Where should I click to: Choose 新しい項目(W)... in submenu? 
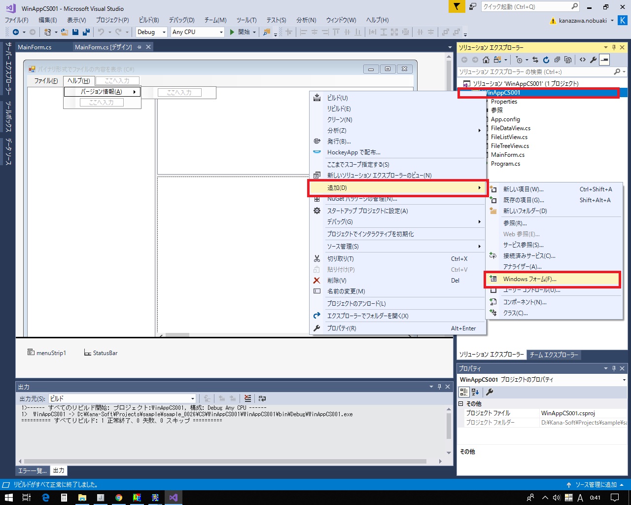pos(555,189)
